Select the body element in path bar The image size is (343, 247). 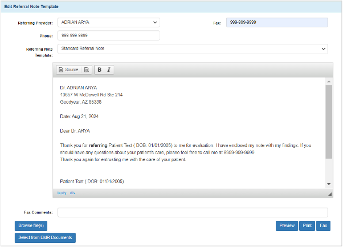coord(62,193)
